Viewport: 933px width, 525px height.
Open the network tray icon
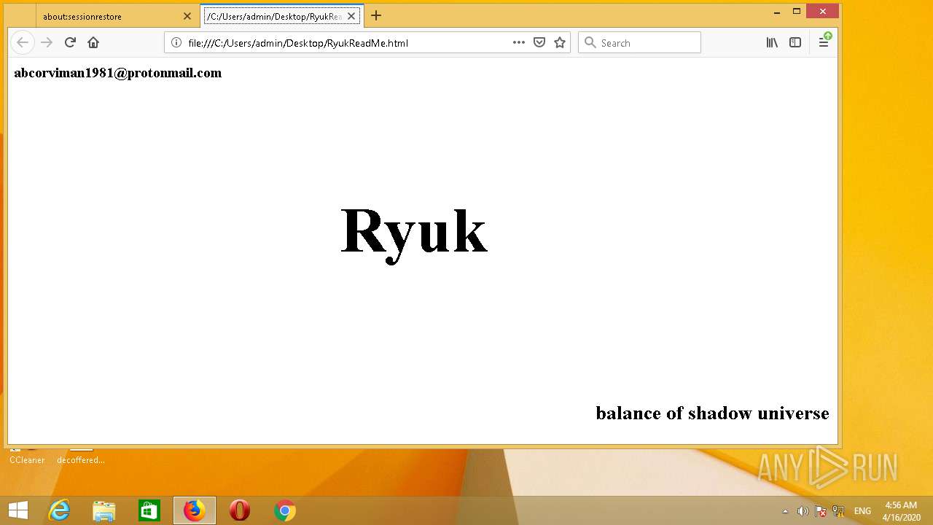point(838,511)
